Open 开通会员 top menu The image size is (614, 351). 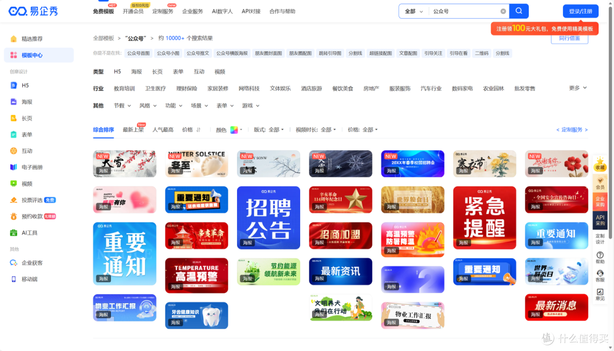coord(133,11)
